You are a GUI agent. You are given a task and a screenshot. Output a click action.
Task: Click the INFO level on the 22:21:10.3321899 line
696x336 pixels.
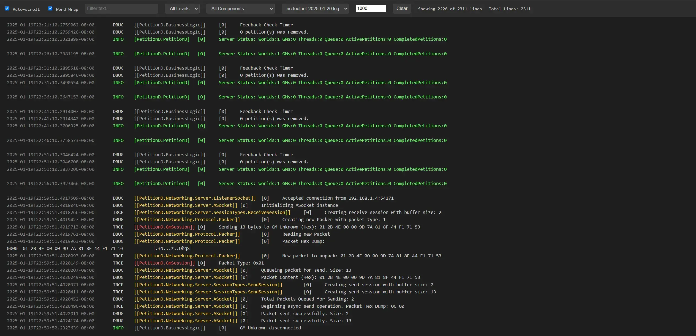pyautogui.click(x=118, y=39)
